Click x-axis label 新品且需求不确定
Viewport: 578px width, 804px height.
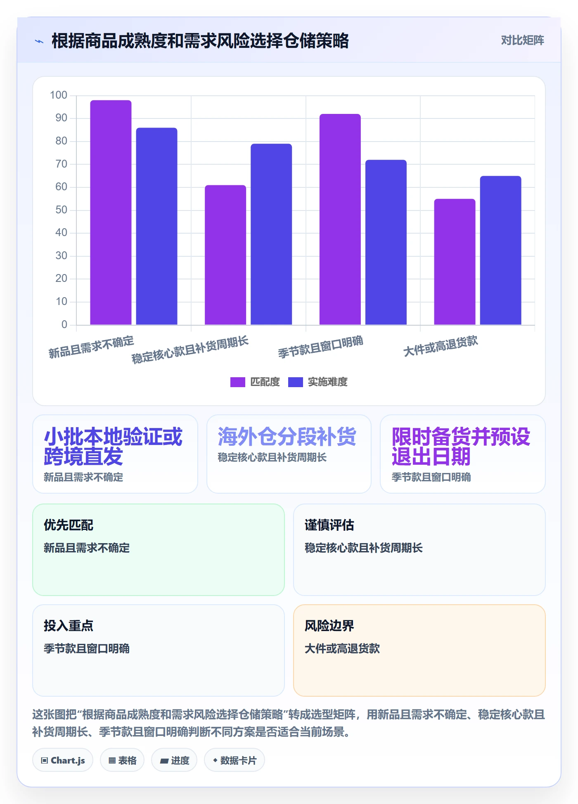coord(91,347)
